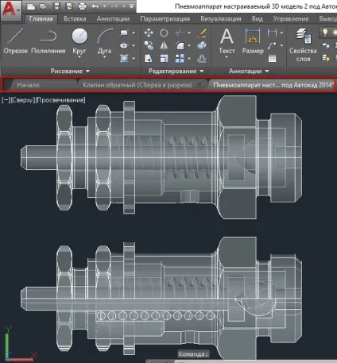Click the Текст text button
Screen dimensions: 337x363
(227, 42)
